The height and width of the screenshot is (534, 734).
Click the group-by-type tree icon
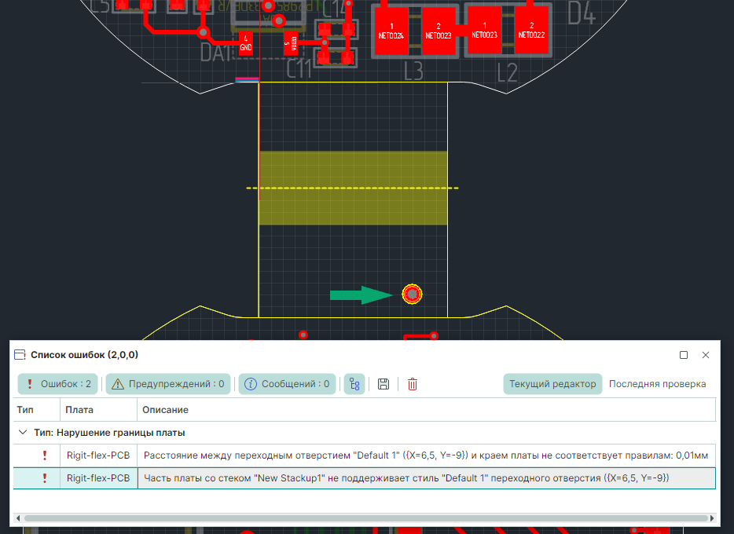coord(354,384)
